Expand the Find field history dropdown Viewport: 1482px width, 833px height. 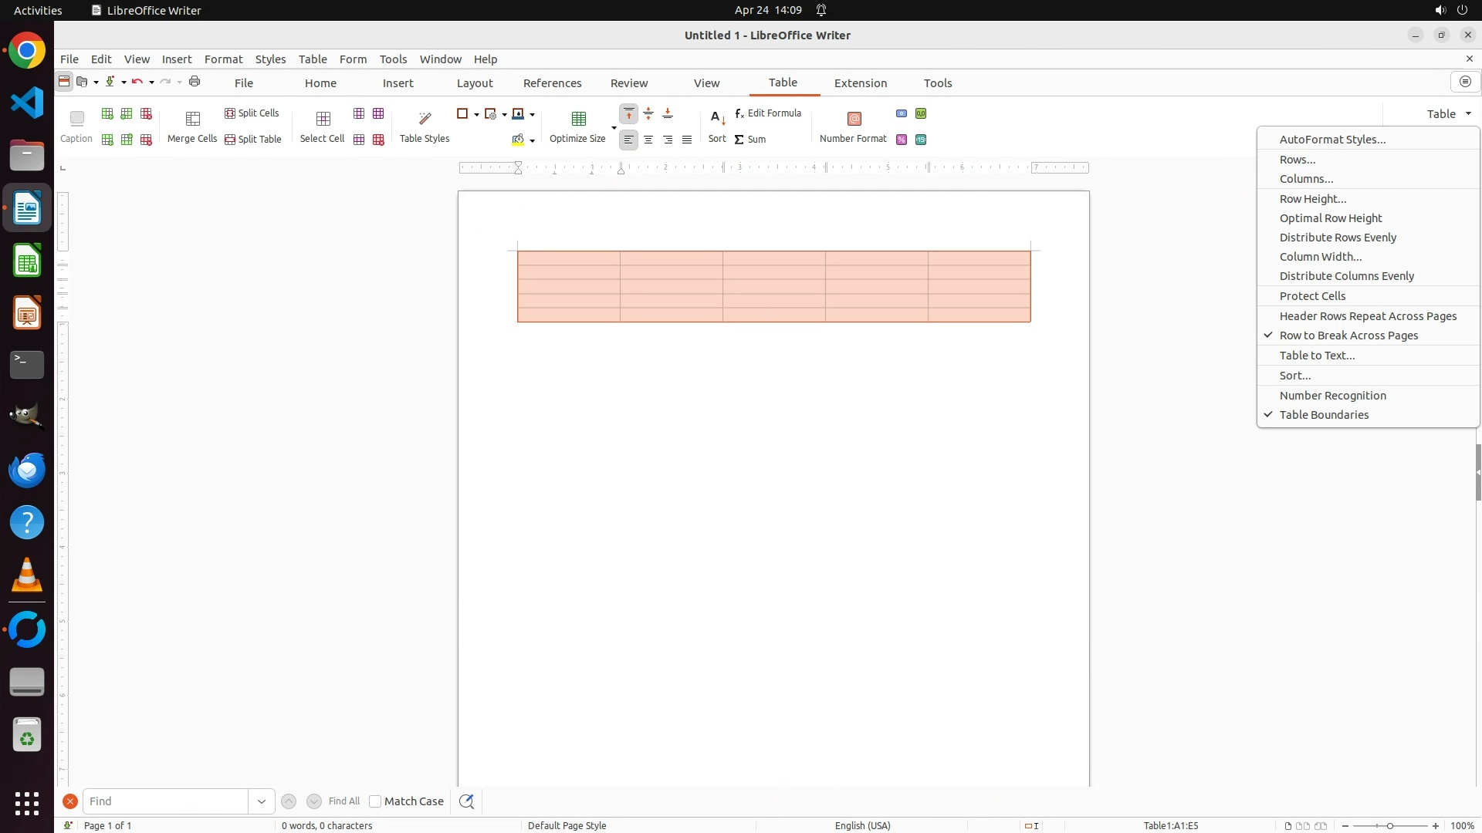tap(261, 801)
